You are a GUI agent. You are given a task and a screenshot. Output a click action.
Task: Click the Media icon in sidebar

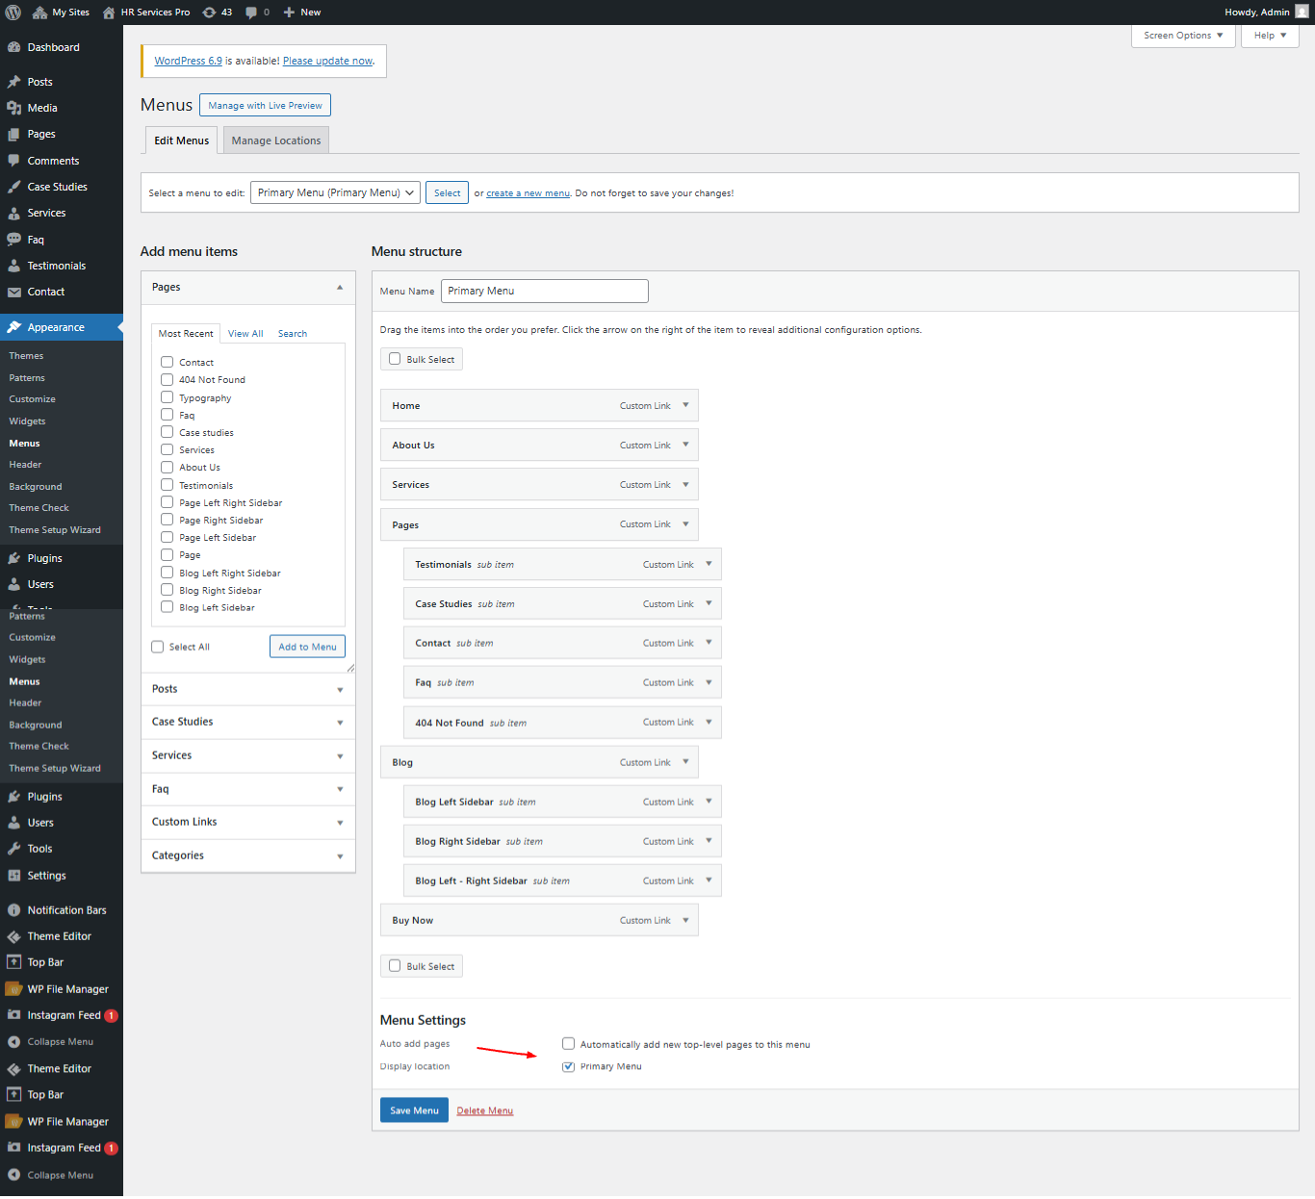(x=14, y=108)
